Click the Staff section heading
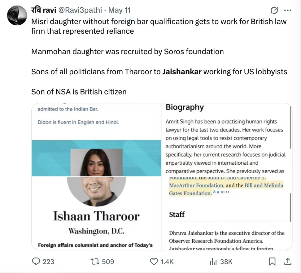This screenshot has height=273, width=301. coord(177,214)
